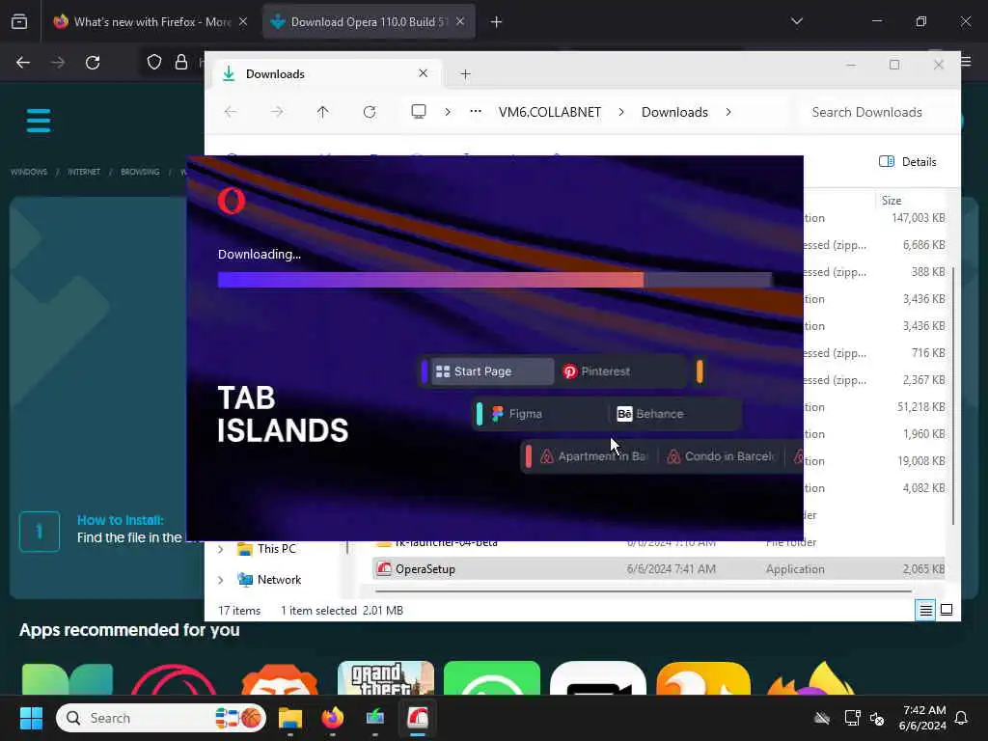Click the horizontal scrollbar in file list

[x=643, y=591]
